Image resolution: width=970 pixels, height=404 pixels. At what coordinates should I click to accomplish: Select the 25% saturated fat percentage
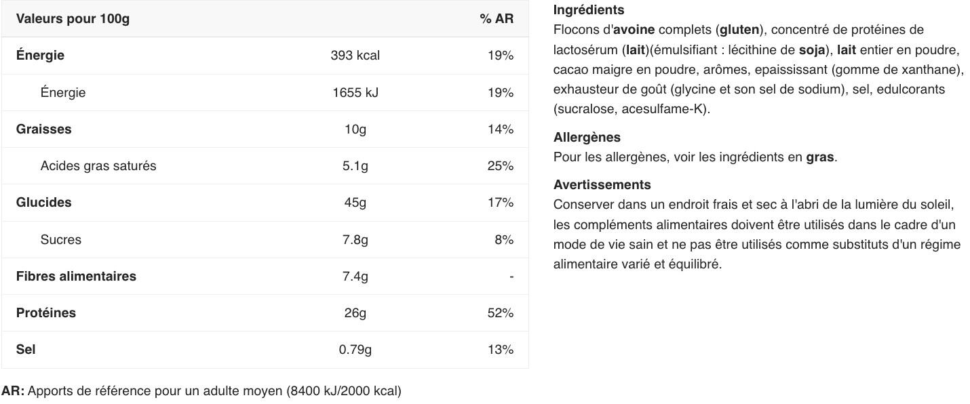click(x=500, y=165)
